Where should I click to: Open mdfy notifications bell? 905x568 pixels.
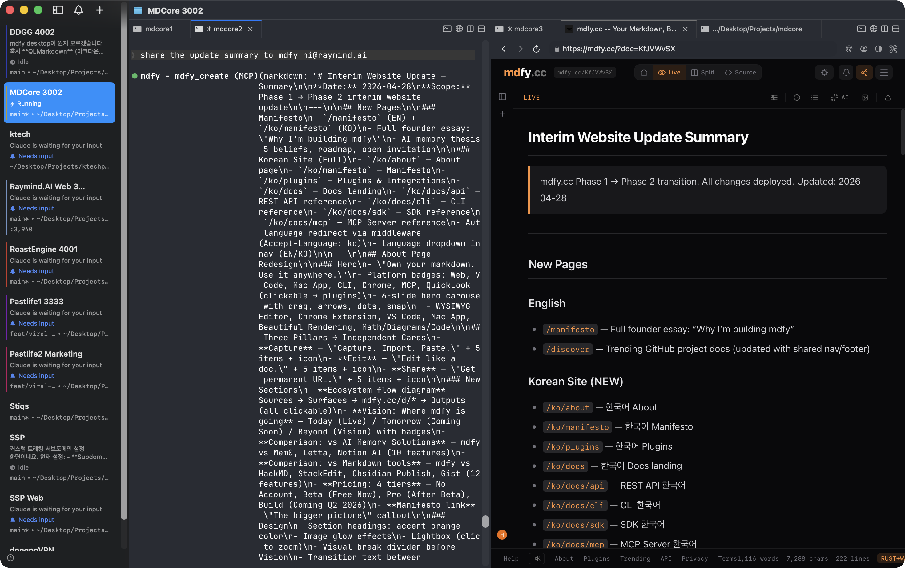point(846,73)
